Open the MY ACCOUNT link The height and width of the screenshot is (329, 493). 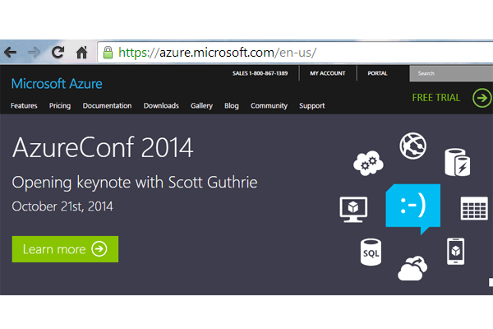point(326,73)
